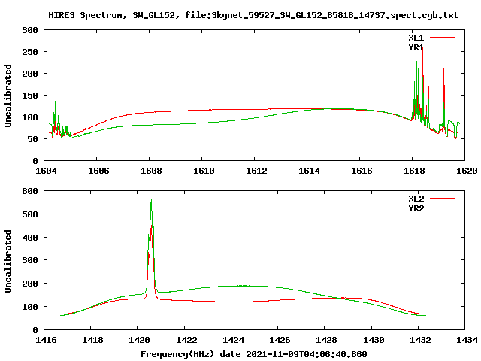Click the 50 y-axis label
This screenshot has width=481, height=361.
click(32, 139)
